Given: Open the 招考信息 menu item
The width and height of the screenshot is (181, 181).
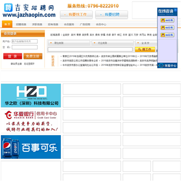Looking at the screenshot, I should [53, 25].
